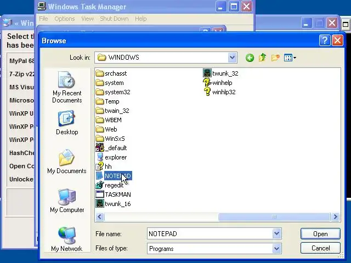
Task: Click the file list left scroll arrow
Action: [x=100, y=216]
